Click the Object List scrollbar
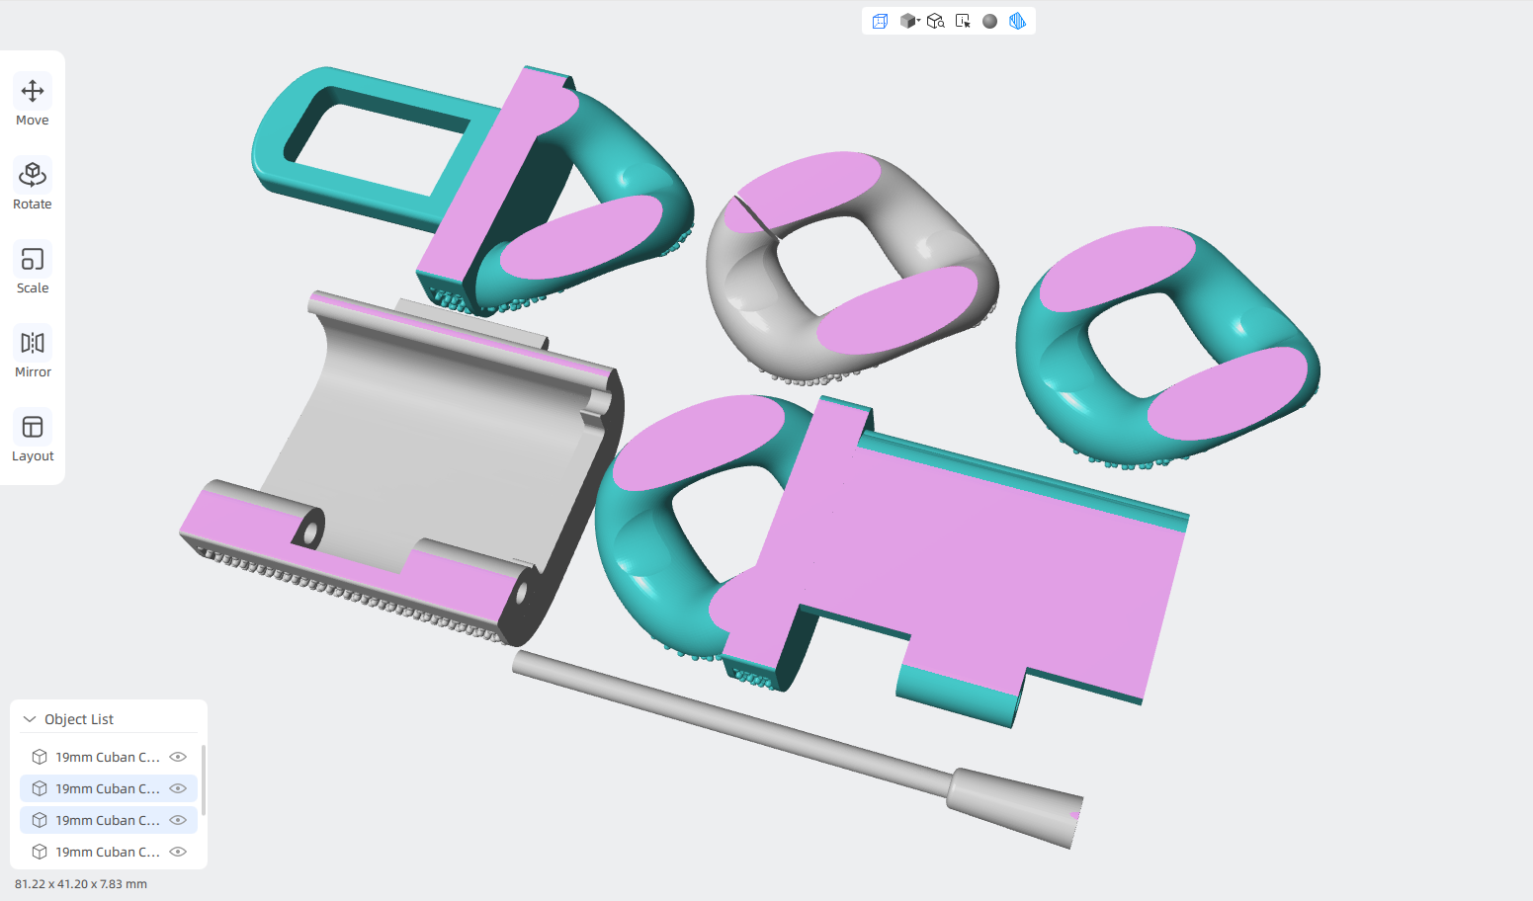Image resolution: width=1533 pixels, height=901 pixels. pos(203,780)
